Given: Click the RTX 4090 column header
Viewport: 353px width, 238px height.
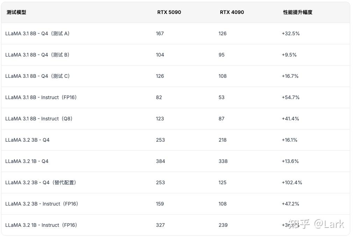Looking at the screenshot, I should (x=232, y=12).
